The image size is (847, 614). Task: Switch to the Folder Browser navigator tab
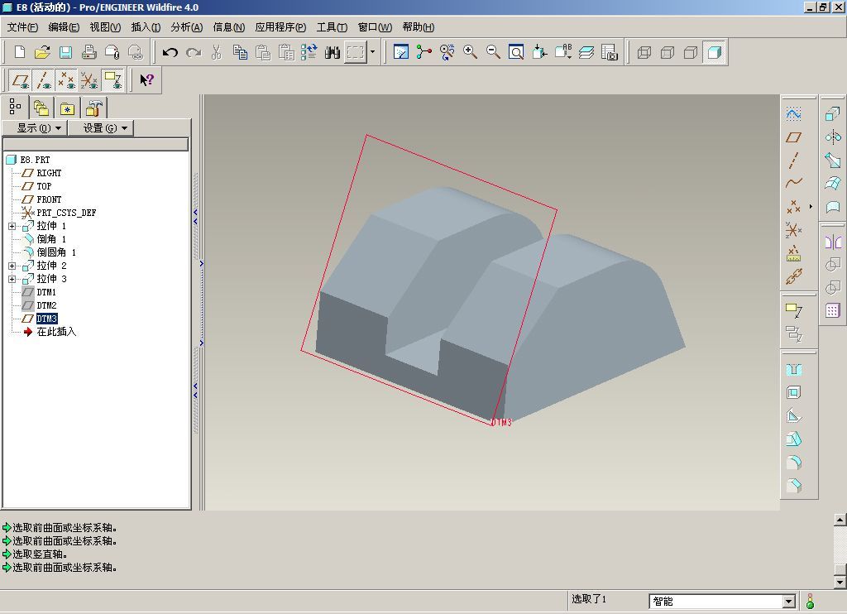(41, 108)
